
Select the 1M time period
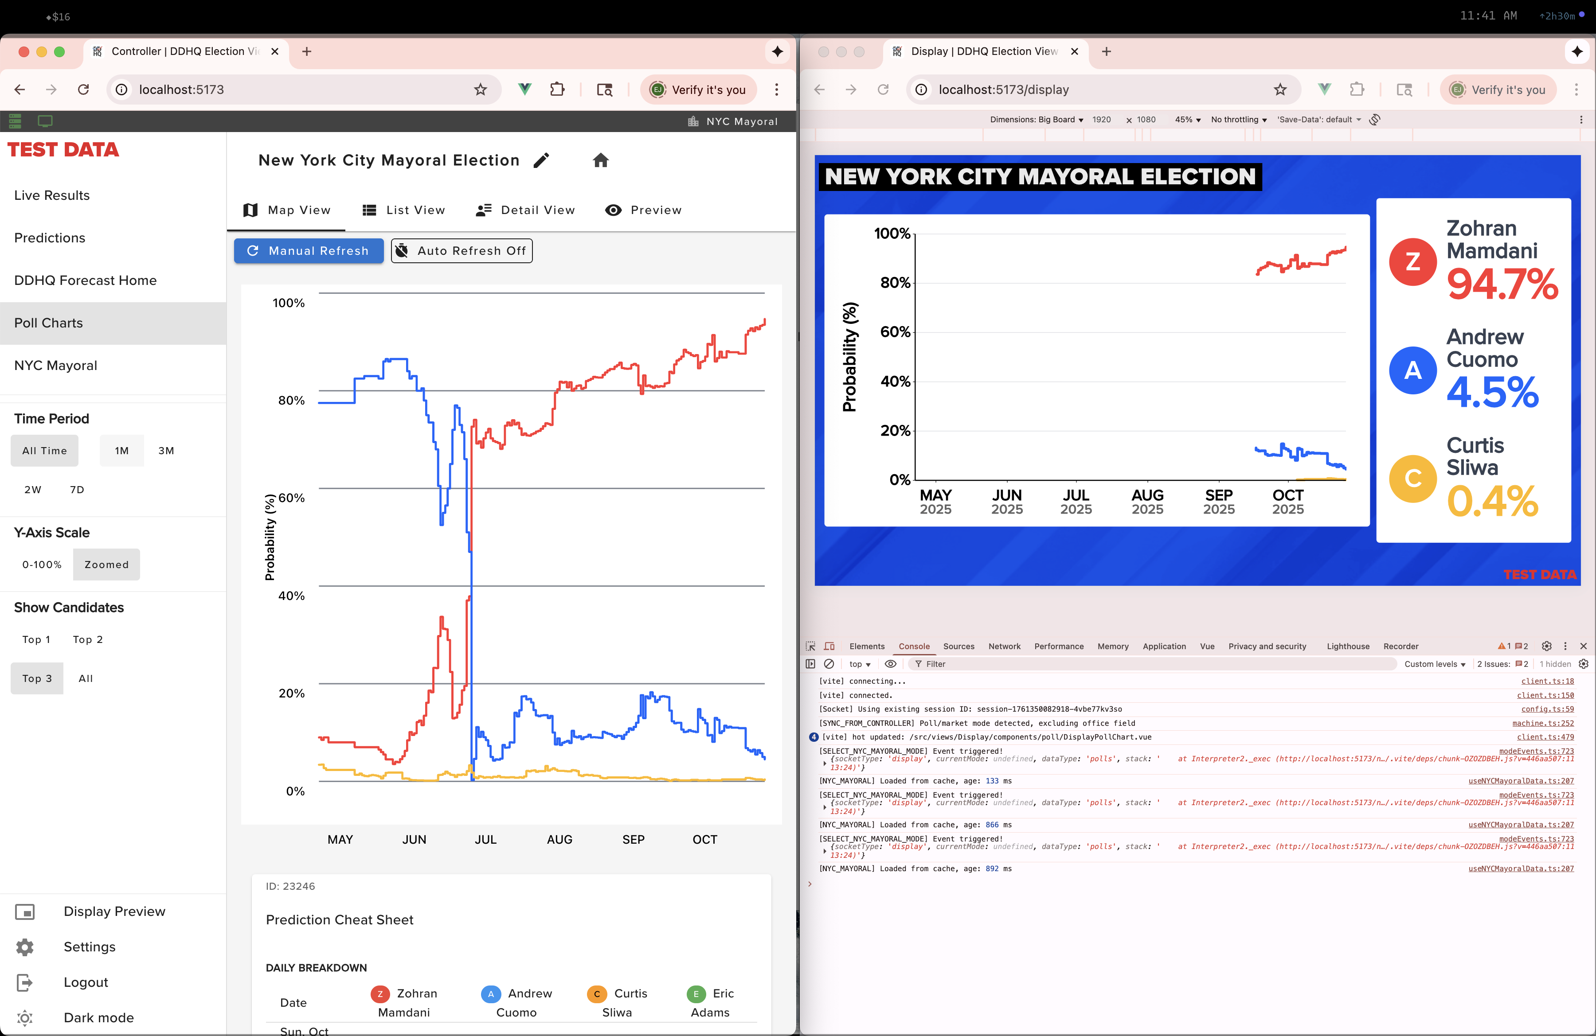click(121, 450)
